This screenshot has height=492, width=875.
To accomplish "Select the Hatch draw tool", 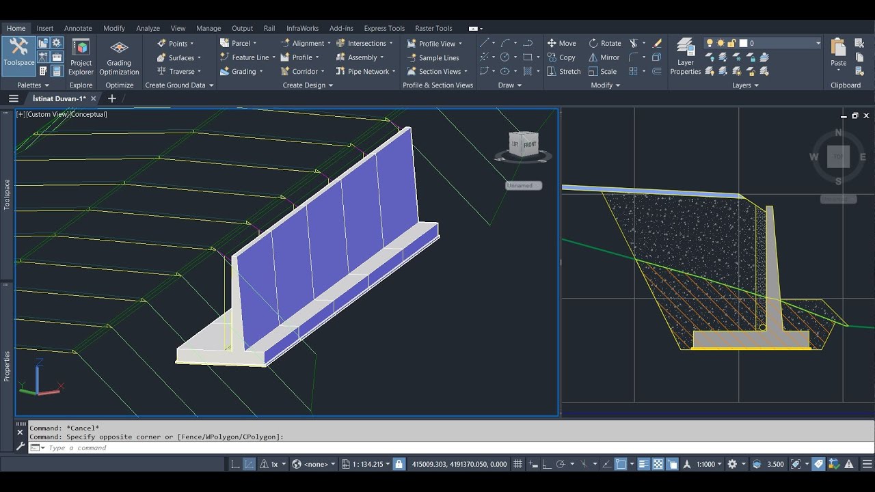I will tap(527, 71).
